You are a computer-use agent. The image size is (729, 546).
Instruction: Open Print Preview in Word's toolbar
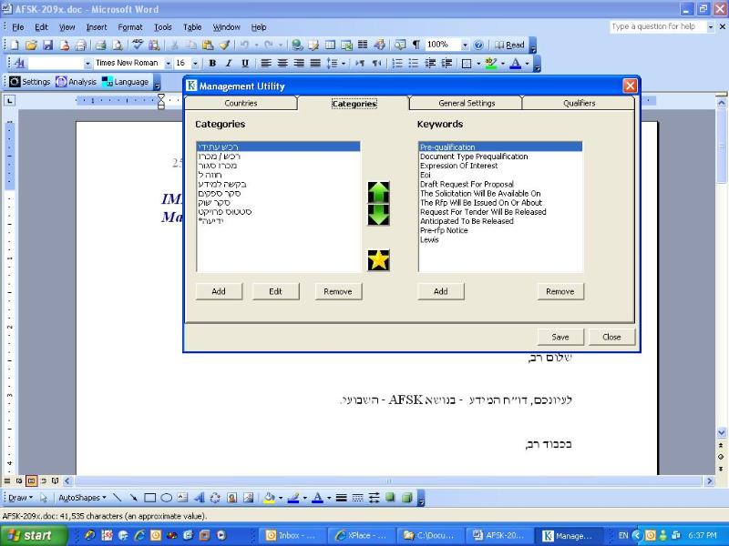(x=118, y=45)
